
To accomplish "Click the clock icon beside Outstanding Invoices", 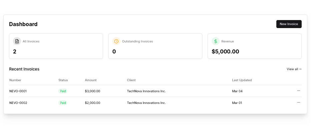I will (116, 41).
